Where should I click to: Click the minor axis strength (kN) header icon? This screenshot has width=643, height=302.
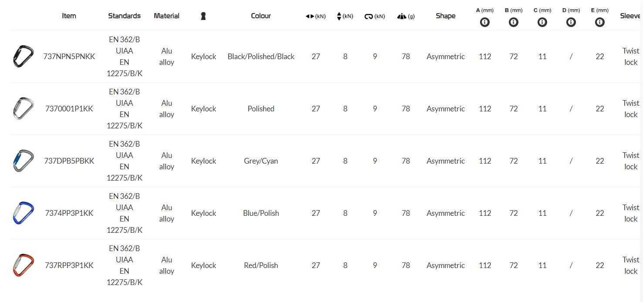click(x=339, y=17)
